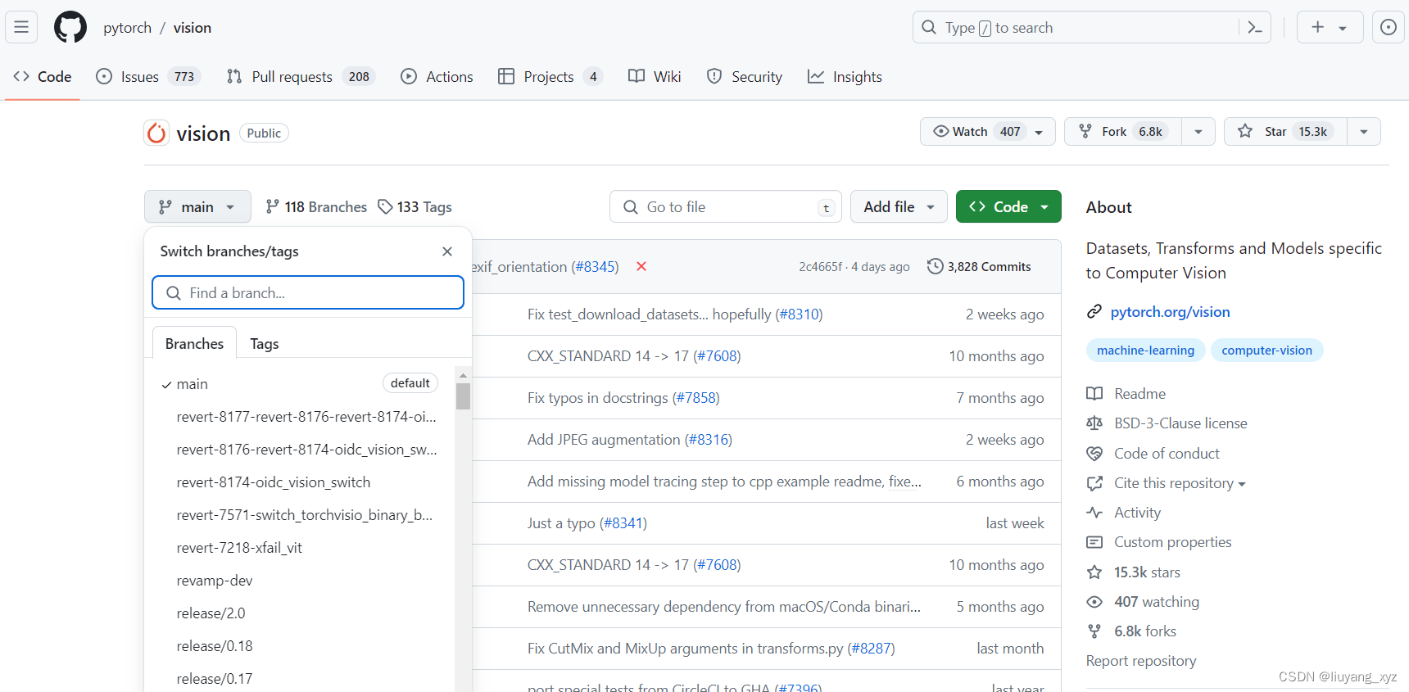Click the Activity pulse icon
The image size is (1409, 692).
point(1094,512)
